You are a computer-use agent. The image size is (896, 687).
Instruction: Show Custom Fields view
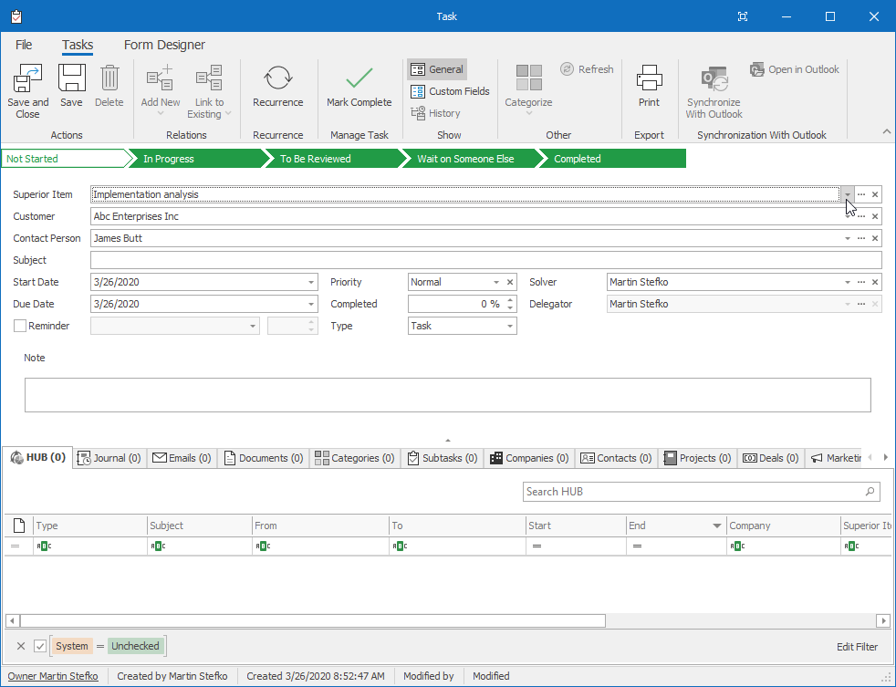coord(450,91)
